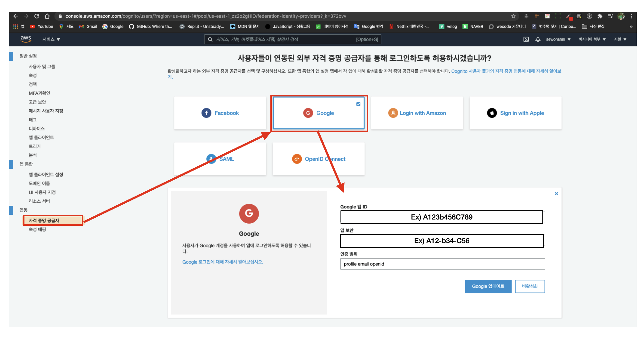Select 앱 통합 section header
Viewport: 644px width, 338px height.
click(x=26, y=164)
